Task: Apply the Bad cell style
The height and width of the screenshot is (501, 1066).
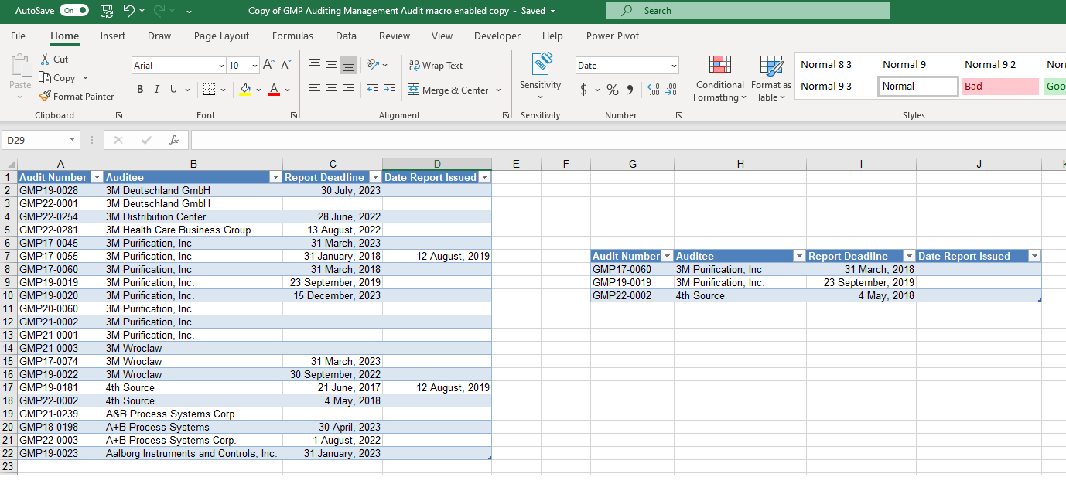Action: (1000, 87)
